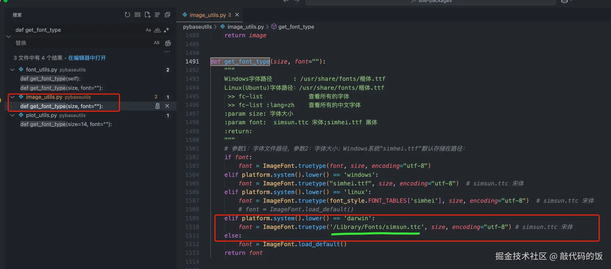Click 'linux' string on line 1506

click(356, 192)
